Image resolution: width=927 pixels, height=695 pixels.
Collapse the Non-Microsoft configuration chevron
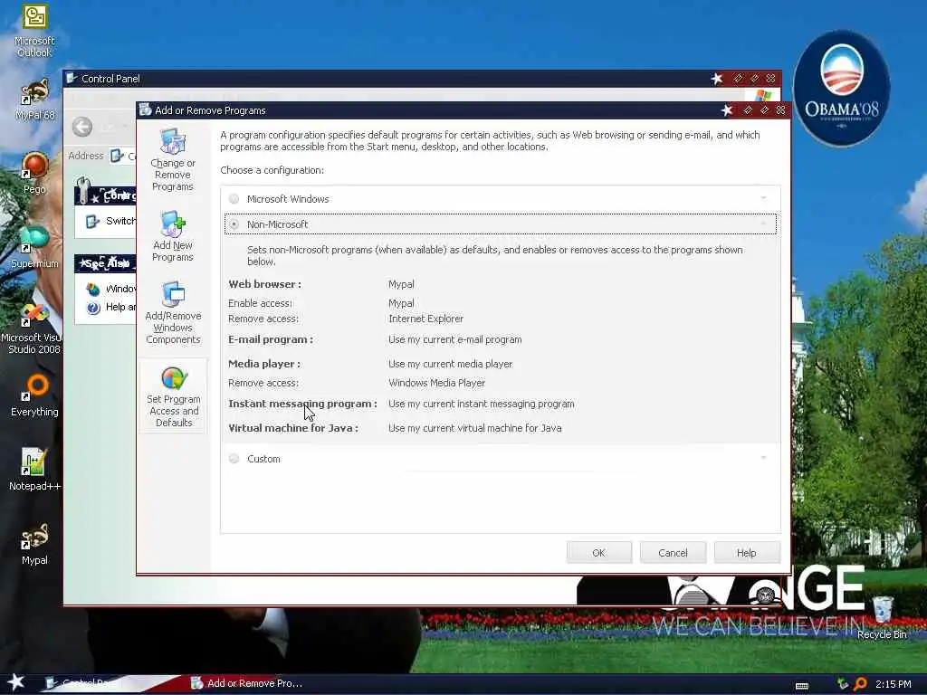763,224
